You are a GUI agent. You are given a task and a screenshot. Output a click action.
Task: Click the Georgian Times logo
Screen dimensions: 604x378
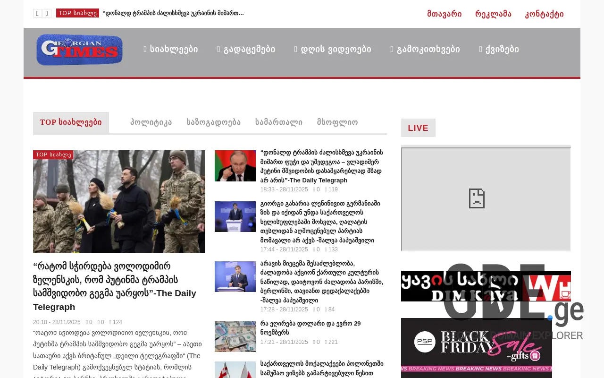point(79,50)
